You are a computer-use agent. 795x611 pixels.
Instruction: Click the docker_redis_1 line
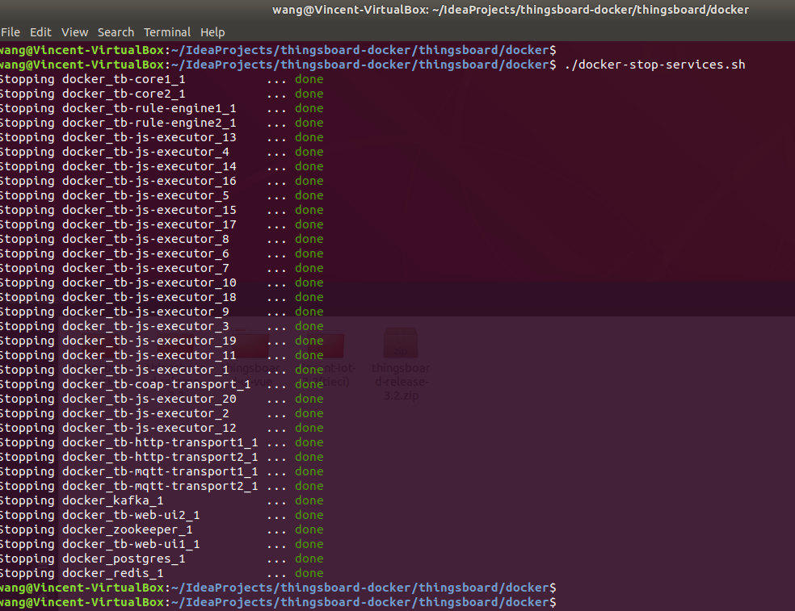pos(162,574)
